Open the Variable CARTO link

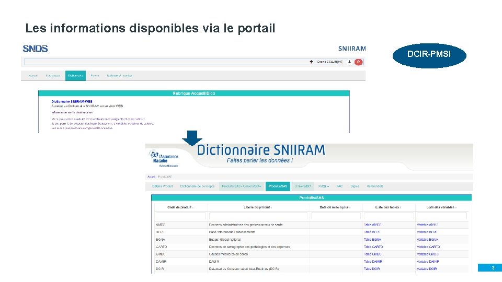(x=428, y=247)
